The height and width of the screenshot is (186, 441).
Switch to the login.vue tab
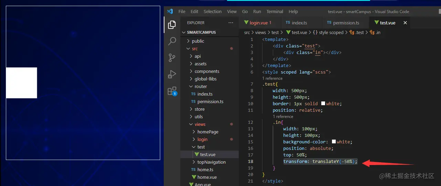click(260, 23)
